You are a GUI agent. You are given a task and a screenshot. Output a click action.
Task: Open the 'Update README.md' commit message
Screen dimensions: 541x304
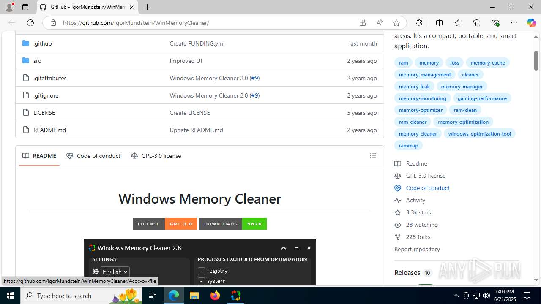(x=196, y=130)
